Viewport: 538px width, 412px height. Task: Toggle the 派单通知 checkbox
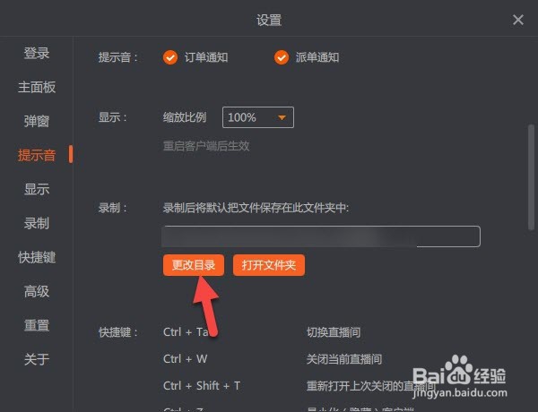pyautogui.click(x=282, y=57)
